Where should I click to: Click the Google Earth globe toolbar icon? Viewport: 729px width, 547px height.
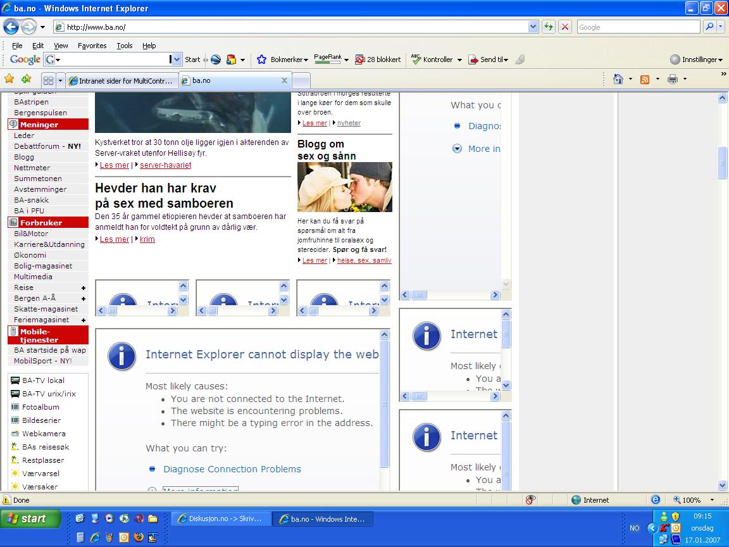[x=216, y=60]
